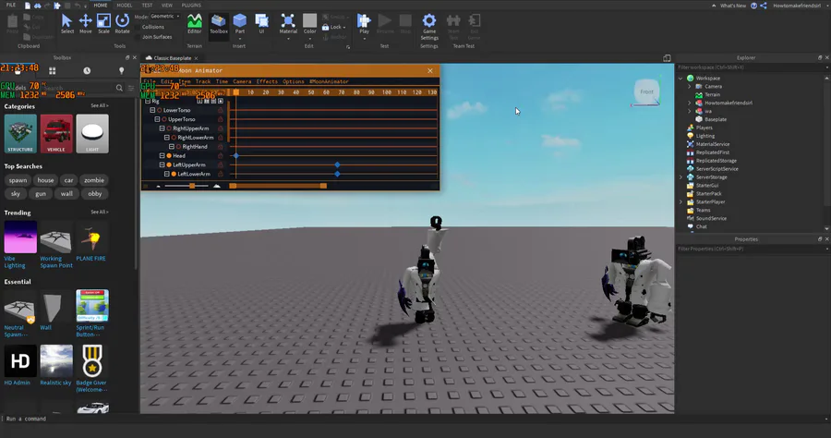The height and width of the screenshot is (438, 831).
Task: Open the UI insert tool
Action: tap(261, 24)
